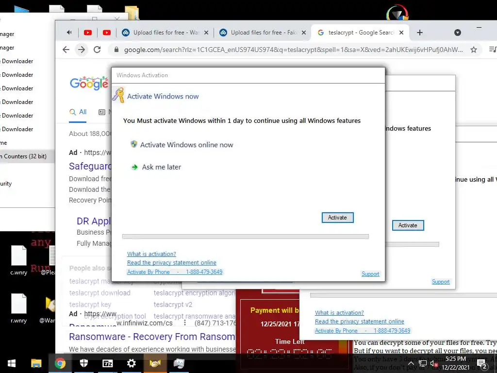Screen dimensions: 497x373
Task: Close the teslacrypt Google Search tab
Action: [401, 33]
